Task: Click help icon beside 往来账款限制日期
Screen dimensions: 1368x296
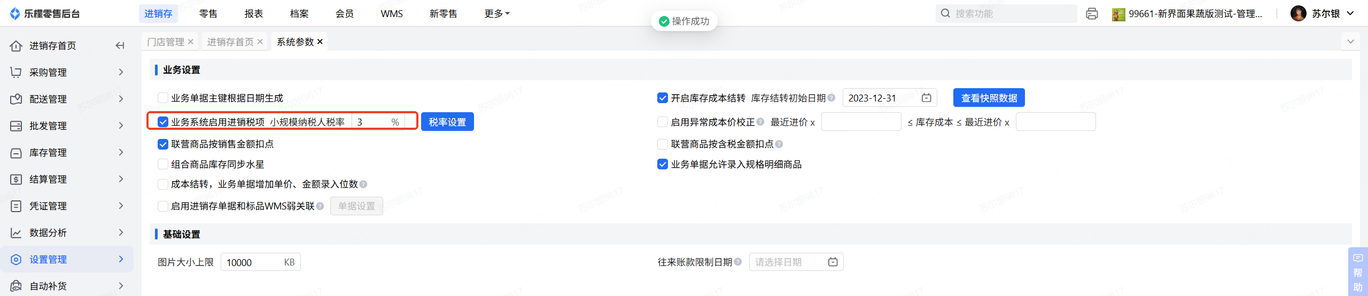Action: coord(738,262)
